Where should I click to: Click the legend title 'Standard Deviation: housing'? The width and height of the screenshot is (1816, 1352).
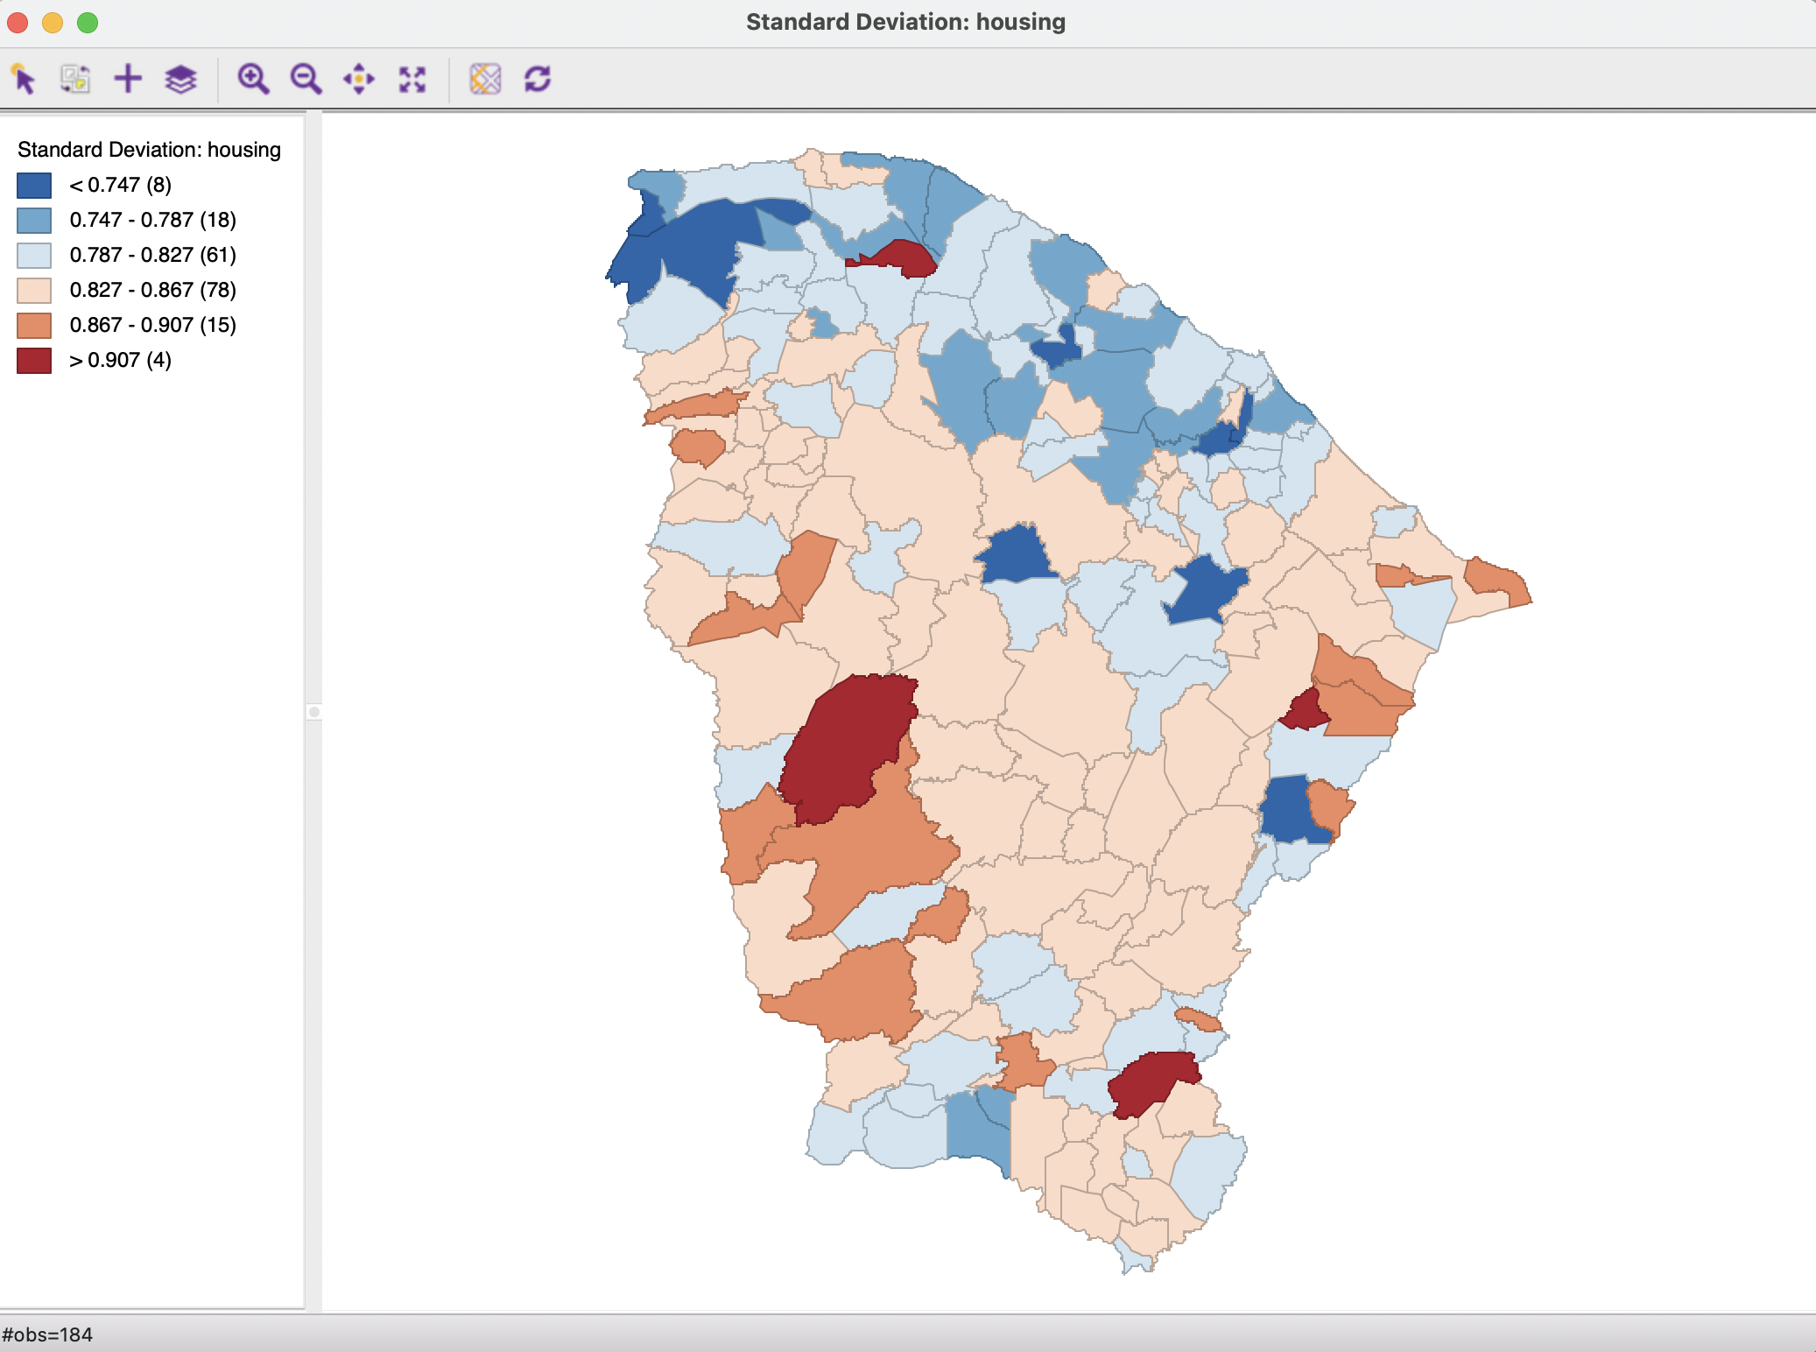[x=150, y=150]
